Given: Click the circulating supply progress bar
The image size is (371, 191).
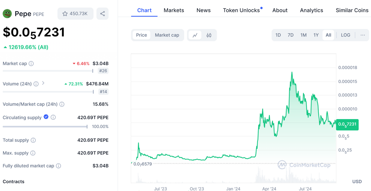Looking at the screenshot, I should point(45,127).
